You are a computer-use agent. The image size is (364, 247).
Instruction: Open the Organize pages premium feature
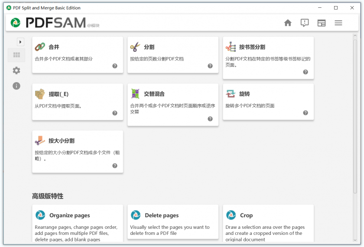tap(70, 215)
